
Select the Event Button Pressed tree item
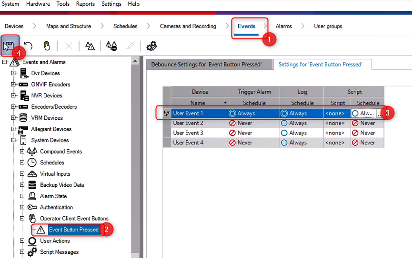pos(73,229)
